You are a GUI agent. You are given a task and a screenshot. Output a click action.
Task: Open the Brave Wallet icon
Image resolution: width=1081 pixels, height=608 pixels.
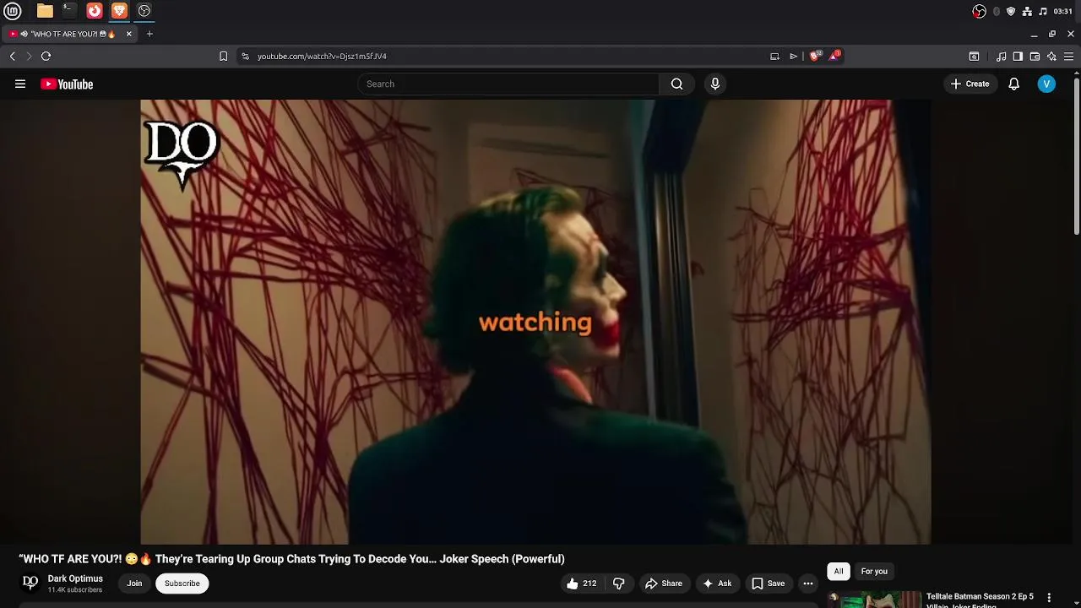click(1035, 56)
